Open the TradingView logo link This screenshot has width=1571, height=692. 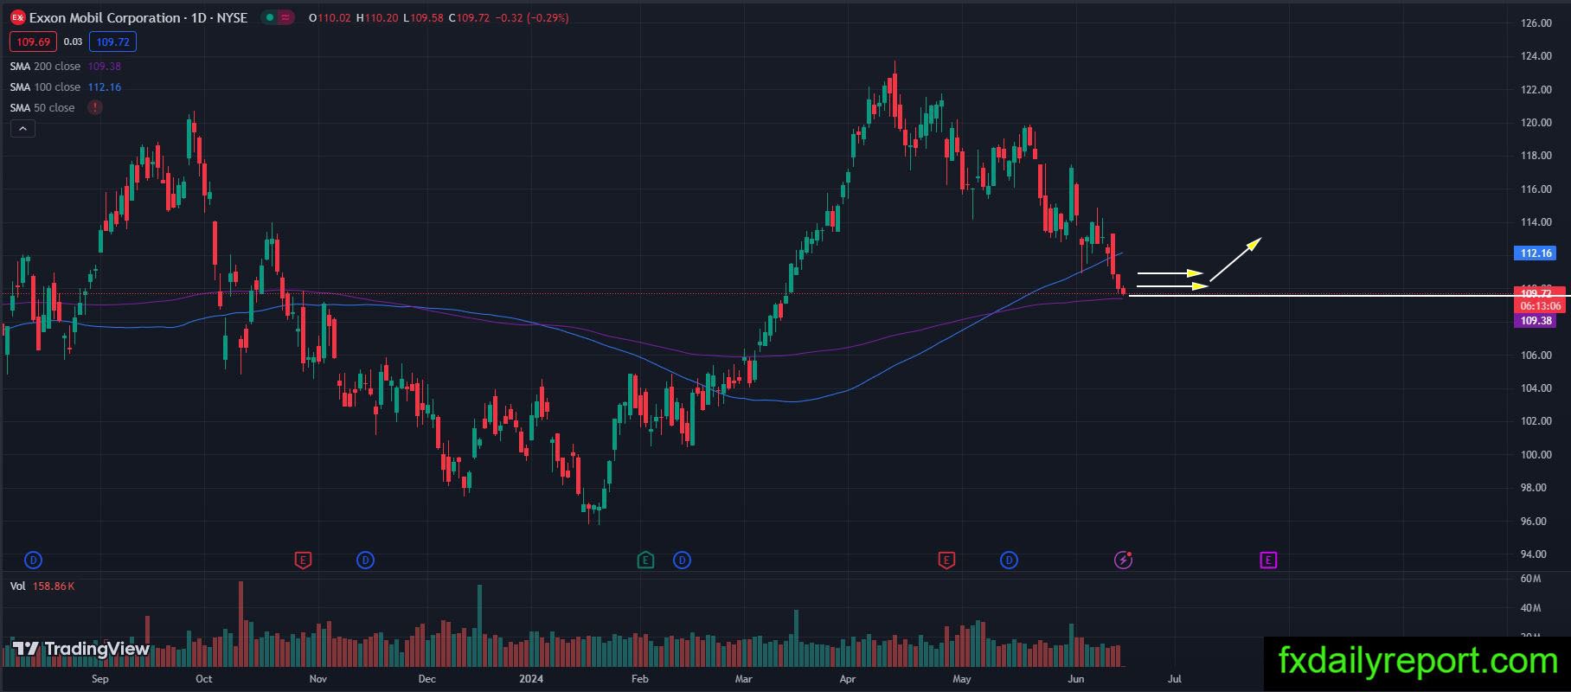(81, 649)
